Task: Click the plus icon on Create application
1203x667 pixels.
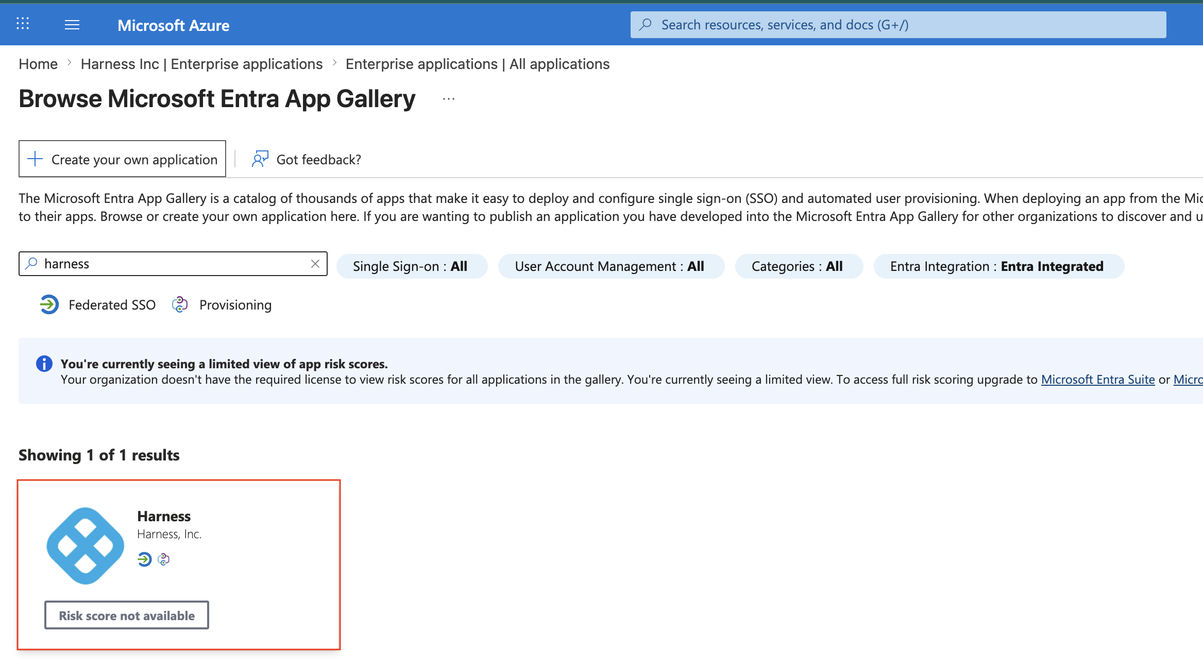Action: (x=35, y=159)
